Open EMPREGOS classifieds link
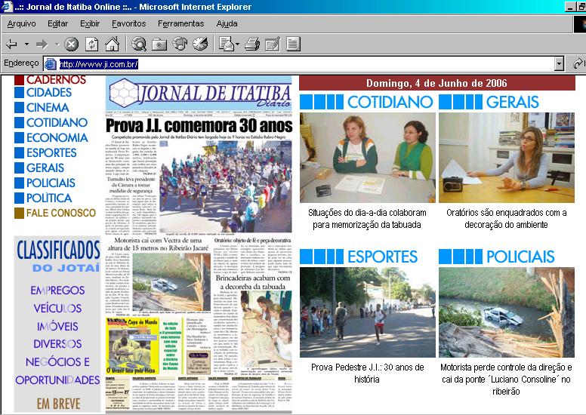This screenshot has width=586, height=415. (57, 290)
